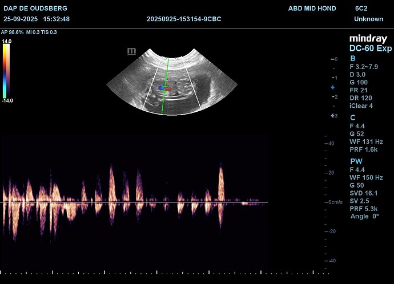Click the 'F 3.2~7.9' frequency value
This screenshot has height=284, width=394.
tap(364, 67)
